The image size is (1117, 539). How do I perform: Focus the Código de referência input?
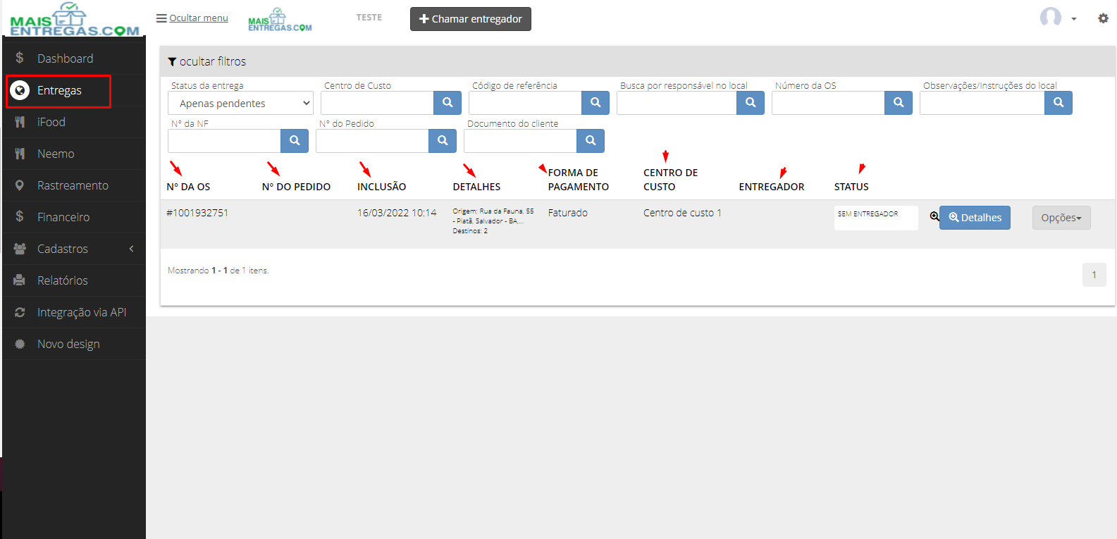(525, 103)
